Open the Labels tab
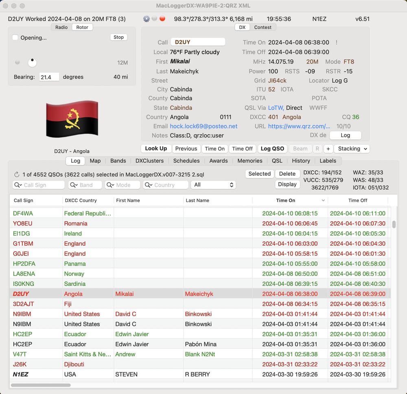 click(x=328, y=161)
